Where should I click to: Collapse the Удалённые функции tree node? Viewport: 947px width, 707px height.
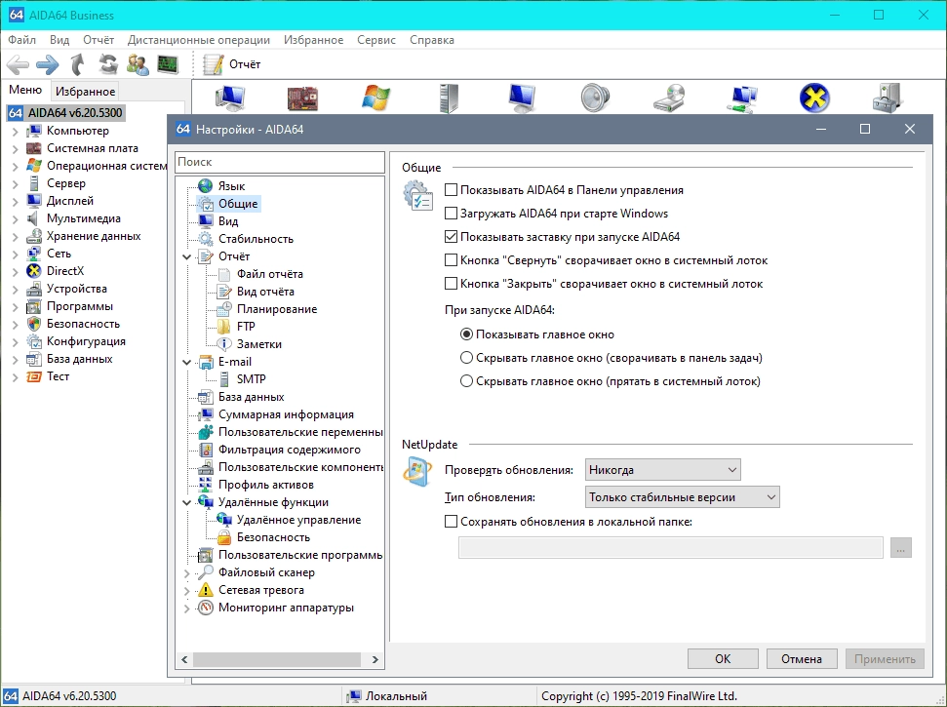[186, 502]
